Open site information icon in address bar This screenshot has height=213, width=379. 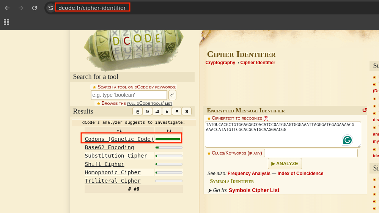tap(51, 8)
